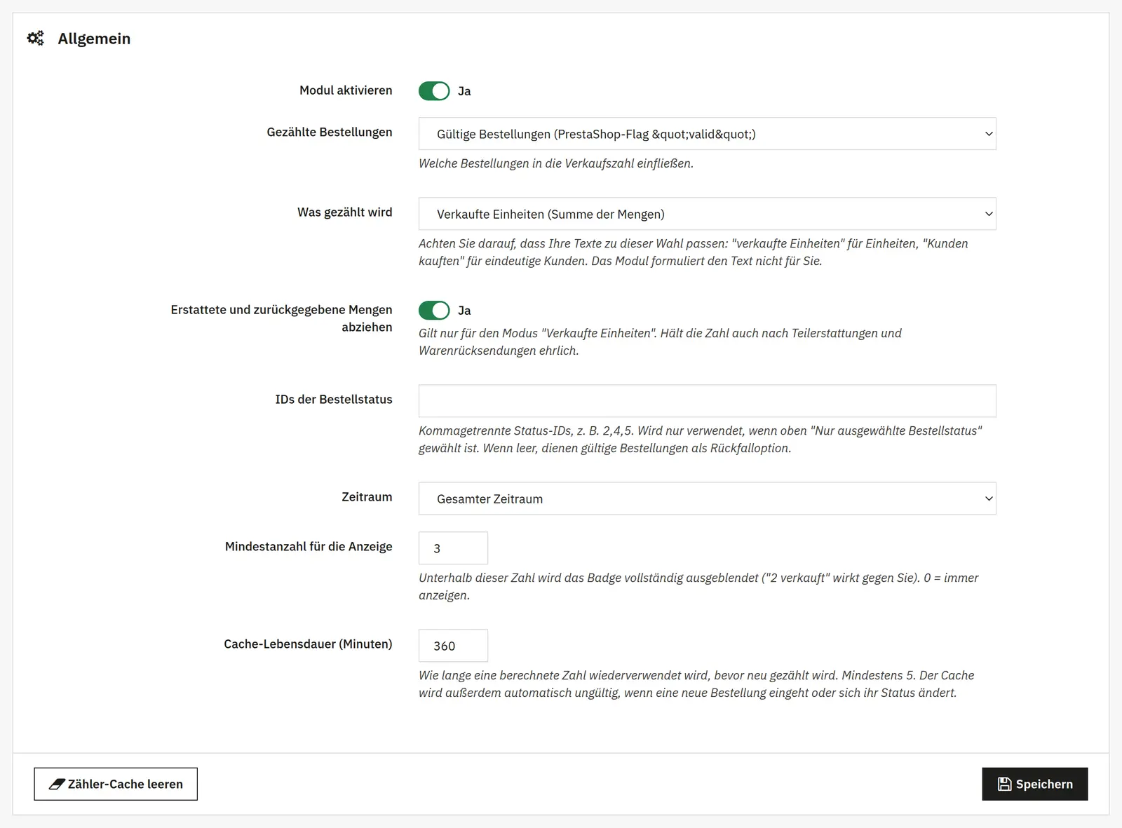Click hint 'Welche Bestellungen in die Verkaufszahl einfließen.'
1122x828 pixels.
click(556, 163)
